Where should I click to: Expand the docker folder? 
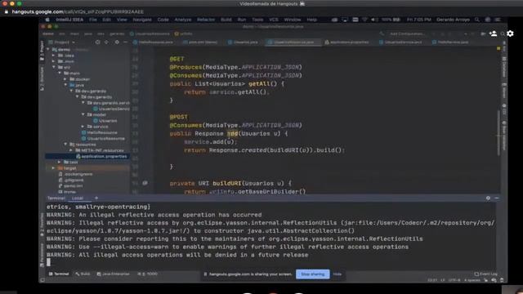click(65, 79)
